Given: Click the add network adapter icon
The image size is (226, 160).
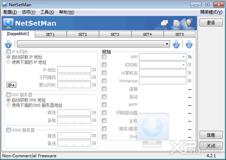Looking at the screenshot, I should pyautogui.click(x=8, y=44).
